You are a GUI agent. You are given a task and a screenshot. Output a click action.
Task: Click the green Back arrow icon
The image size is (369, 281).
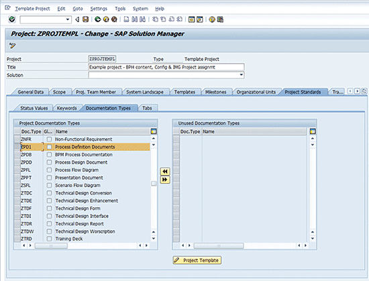click(98, 19)
